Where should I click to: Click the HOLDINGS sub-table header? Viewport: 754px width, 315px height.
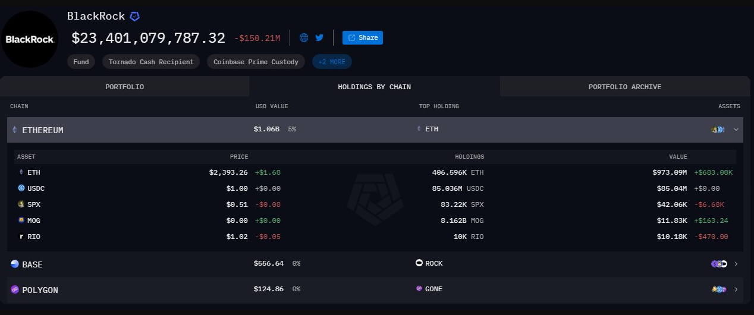tap(470, 157)
